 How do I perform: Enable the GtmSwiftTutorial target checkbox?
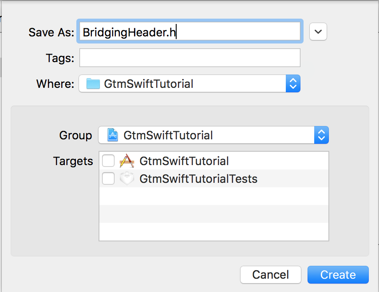coord(108,161)
